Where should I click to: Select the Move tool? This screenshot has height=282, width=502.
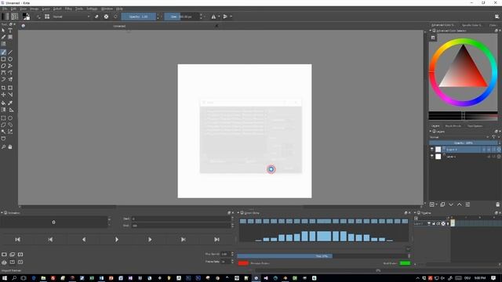(x=3, y=95)
